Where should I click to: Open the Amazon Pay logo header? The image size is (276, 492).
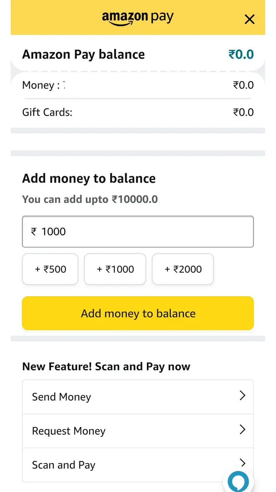point(138,18)
